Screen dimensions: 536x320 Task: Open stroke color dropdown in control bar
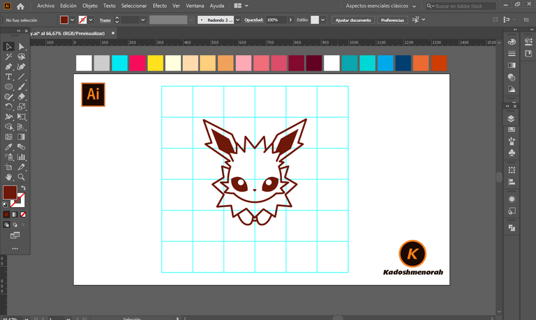point(91,20)
